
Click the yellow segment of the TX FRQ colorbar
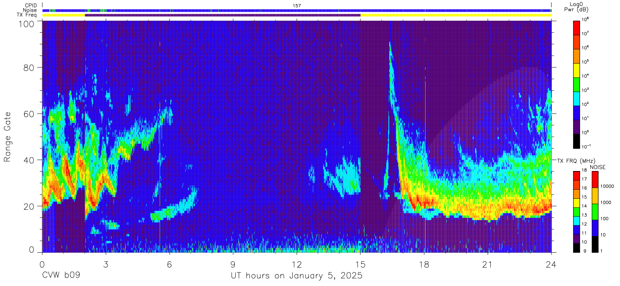coord(577,202)
